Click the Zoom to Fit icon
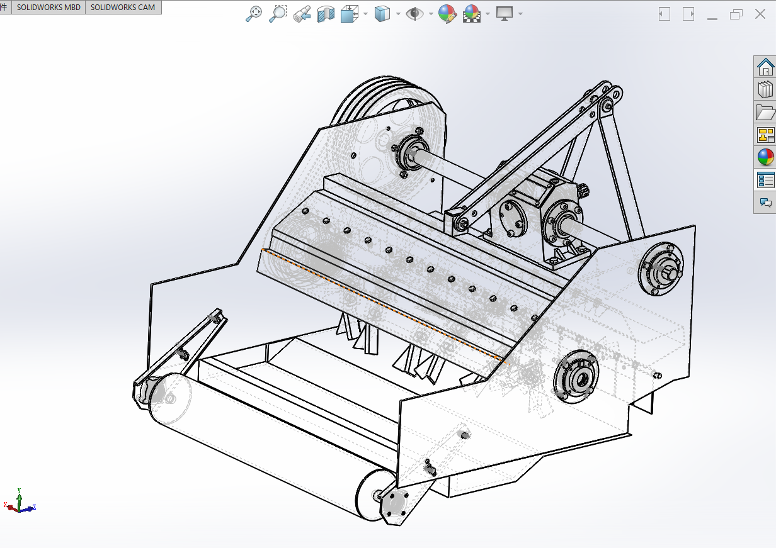776x548 pixels. point(253,14)
